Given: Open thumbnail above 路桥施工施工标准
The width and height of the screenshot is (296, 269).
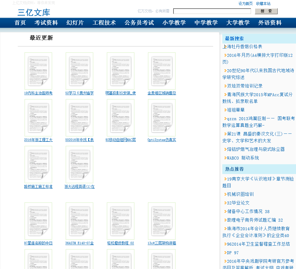Looking at the screenshot, I should click(x=38, y=164).
